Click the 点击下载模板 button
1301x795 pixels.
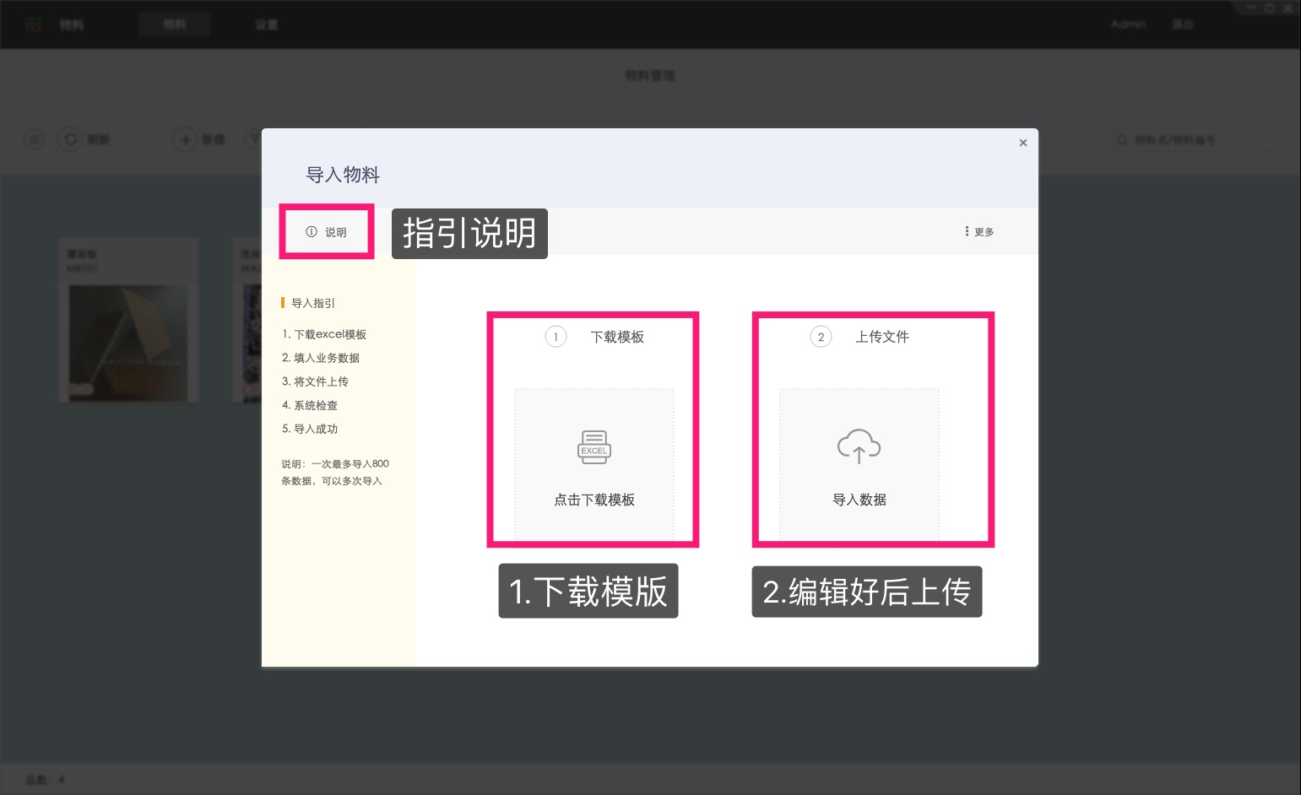(594, 499)
